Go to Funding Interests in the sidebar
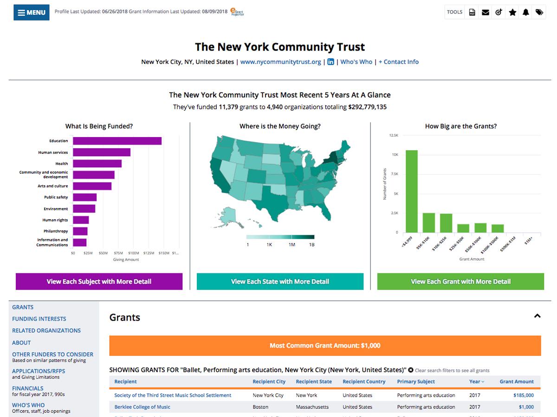Viewport: 557px width, 417px height. point(39,319)
